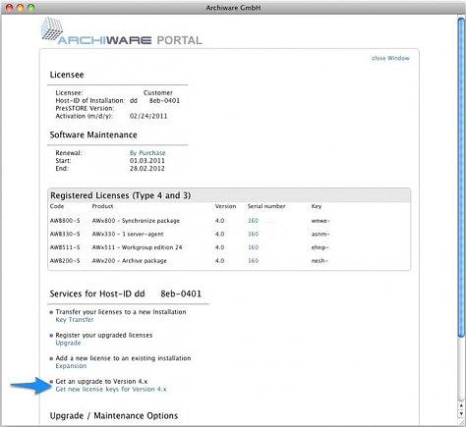This screenshot has height=427, width=466.
Task: Click the Version column header
Action: pos(225,206)
